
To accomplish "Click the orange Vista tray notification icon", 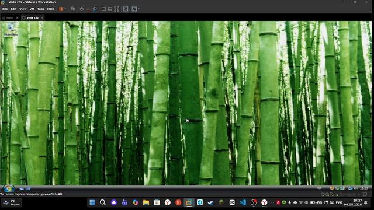I will coord(331,188).
